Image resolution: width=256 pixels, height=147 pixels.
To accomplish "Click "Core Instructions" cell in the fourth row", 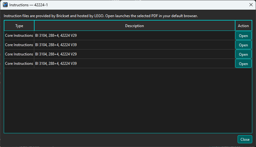I will click(19, 63).
